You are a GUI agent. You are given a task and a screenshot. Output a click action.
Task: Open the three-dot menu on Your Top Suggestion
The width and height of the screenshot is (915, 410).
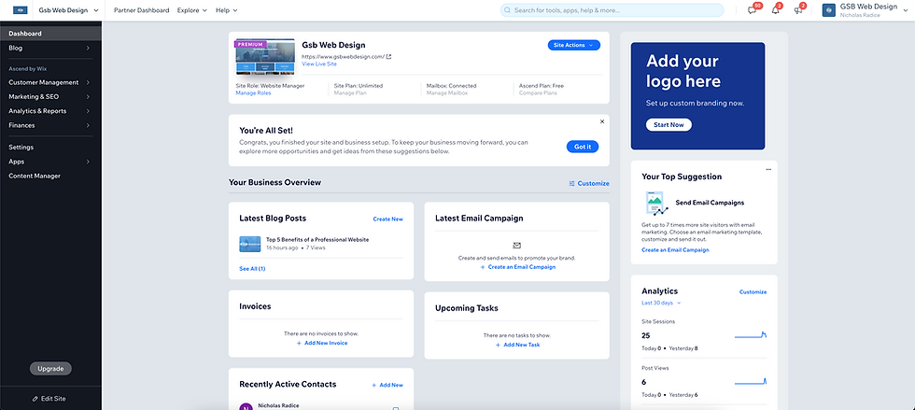click(x=768, y=169)
